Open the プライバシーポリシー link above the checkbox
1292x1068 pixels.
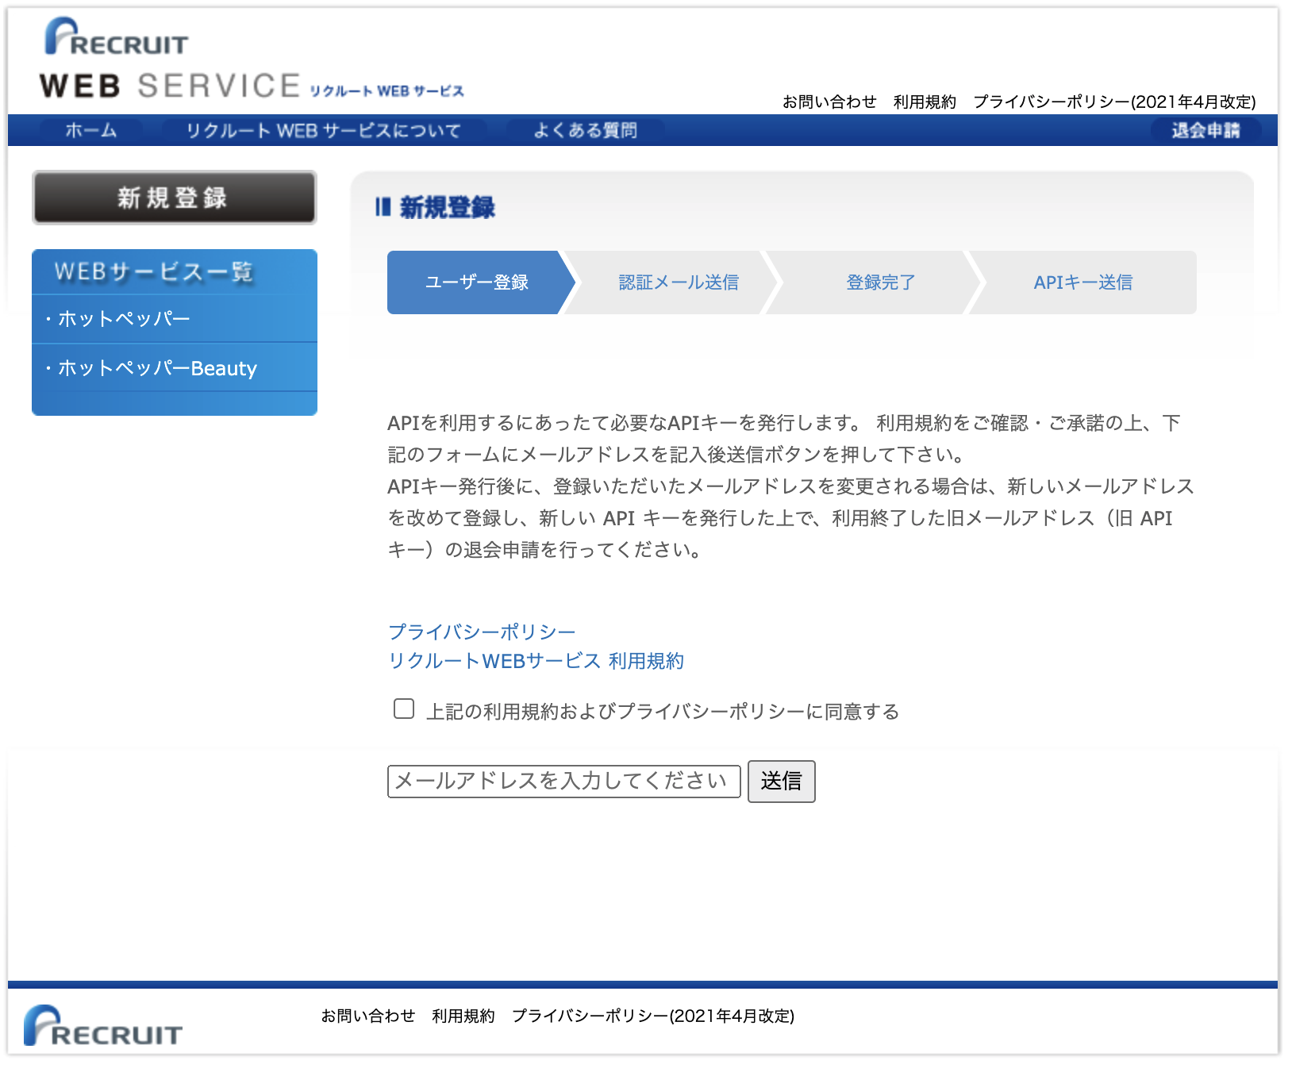click(482, 632)
